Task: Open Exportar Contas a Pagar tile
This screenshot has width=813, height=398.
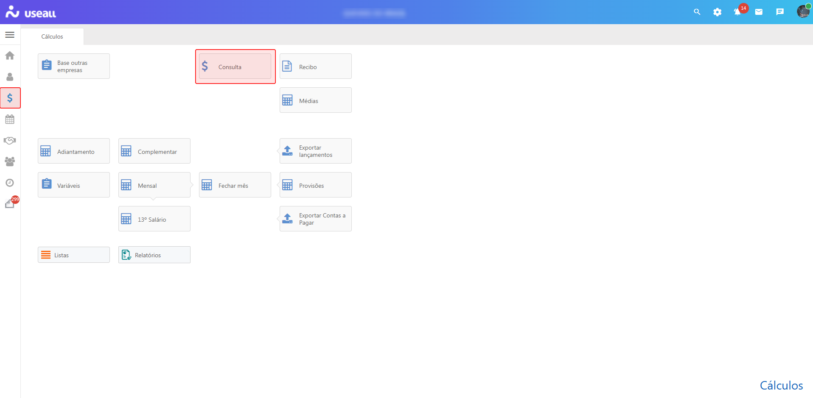Action: point(316,219)
